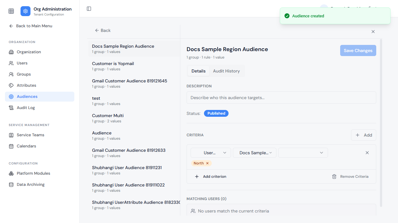The width and height of the screenshot is (398, 223).
Task: Click the Calendars icon
Action: [x=11, y=146]
